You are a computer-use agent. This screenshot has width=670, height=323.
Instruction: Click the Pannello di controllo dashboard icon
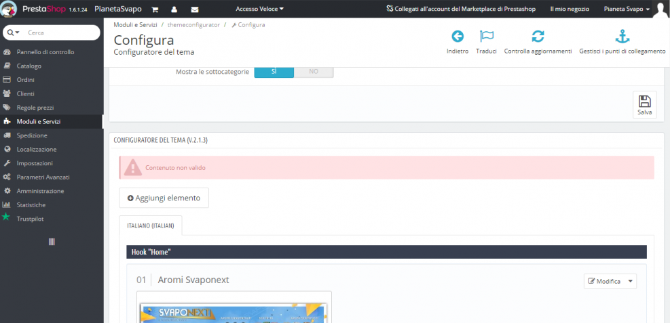click(x=6, y=52)
